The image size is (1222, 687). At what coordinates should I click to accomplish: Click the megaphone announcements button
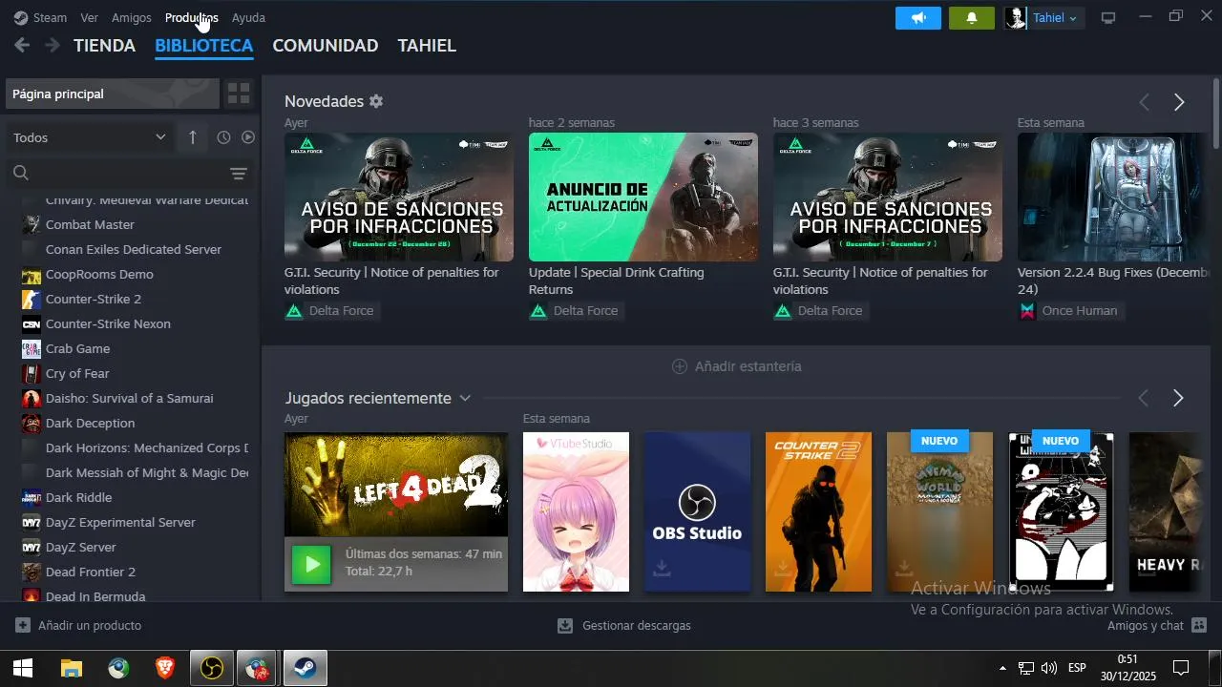point(918,18)
